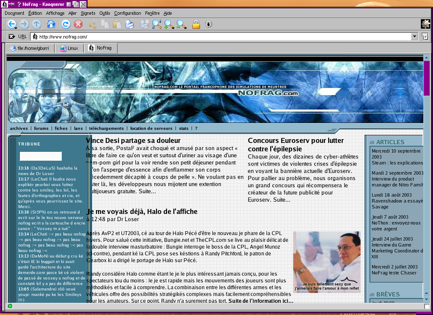Image resolution: width=433 pixels, height=315 pixels.
Task: Open location de serveurs link
Action: point(151,129)
